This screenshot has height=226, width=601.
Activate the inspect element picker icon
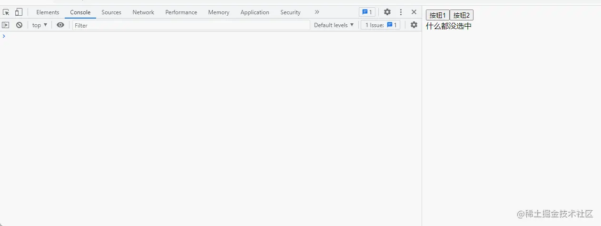[6, 12]
